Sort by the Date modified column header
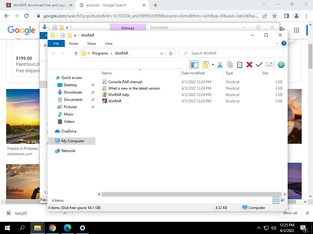 pos(193,73)
